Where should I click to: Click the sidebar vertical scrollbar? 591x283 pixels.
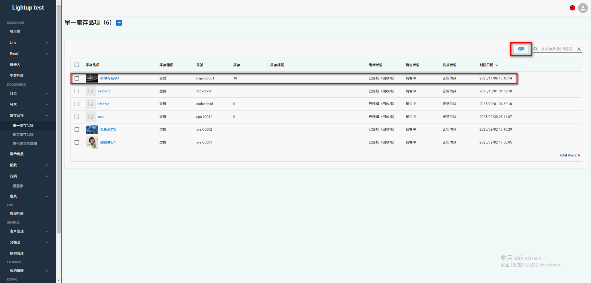pos(59,119)
